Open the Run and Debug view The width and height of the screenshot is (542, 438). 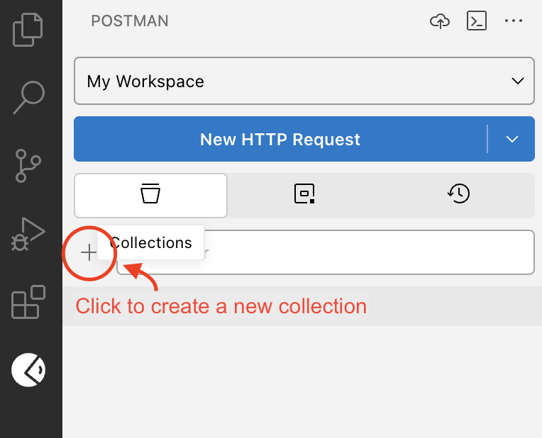point(28,234)
